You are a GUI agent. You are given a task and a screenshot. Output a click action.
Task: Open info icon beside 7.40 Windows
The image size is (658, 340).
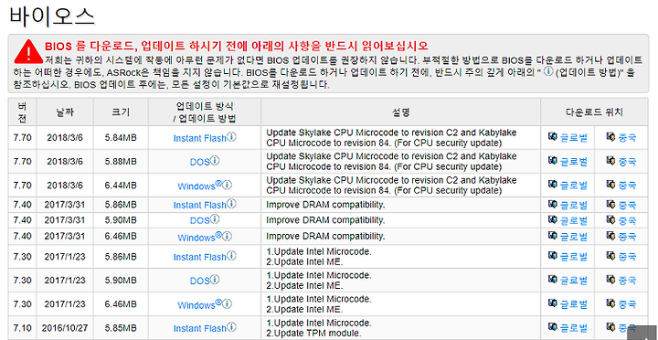pos(228,236)
